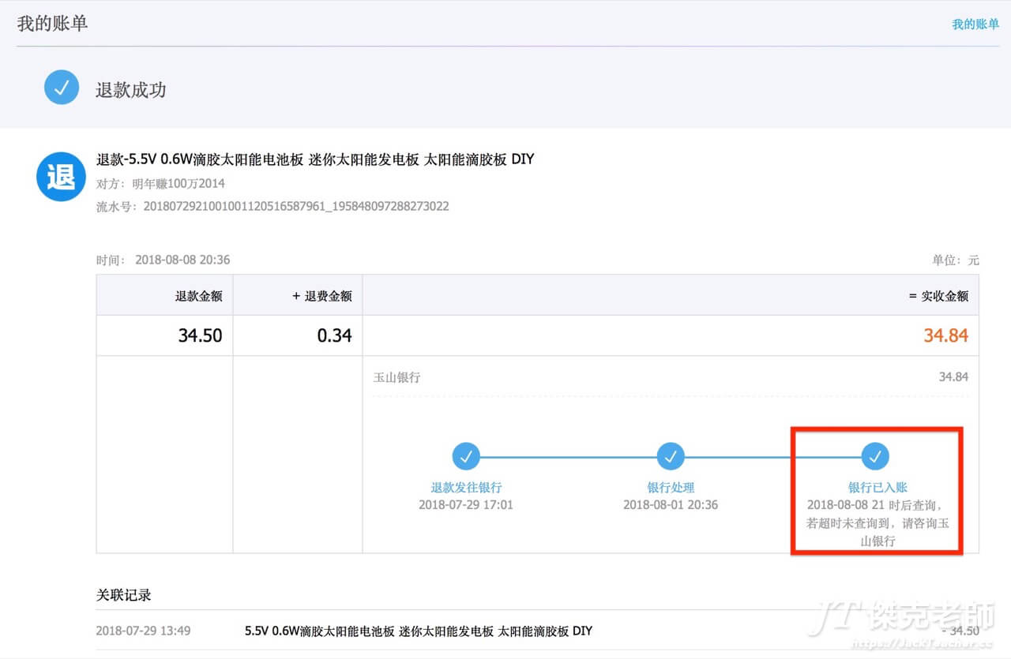Click the 退款发往银行 step label
The height and width of the screenshot is (659, 1011).
pos(466,488)
